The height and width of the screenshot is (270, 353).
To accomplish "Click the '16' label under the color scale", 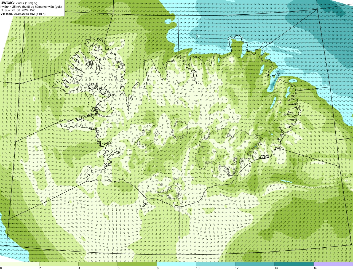I will click(x=315, y=268).
